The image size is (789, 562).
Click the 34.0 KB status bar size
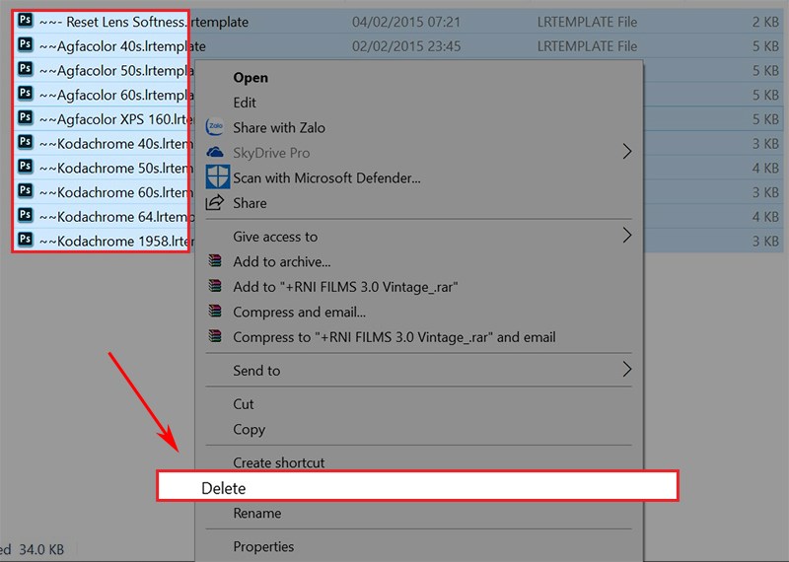(41, 549)
